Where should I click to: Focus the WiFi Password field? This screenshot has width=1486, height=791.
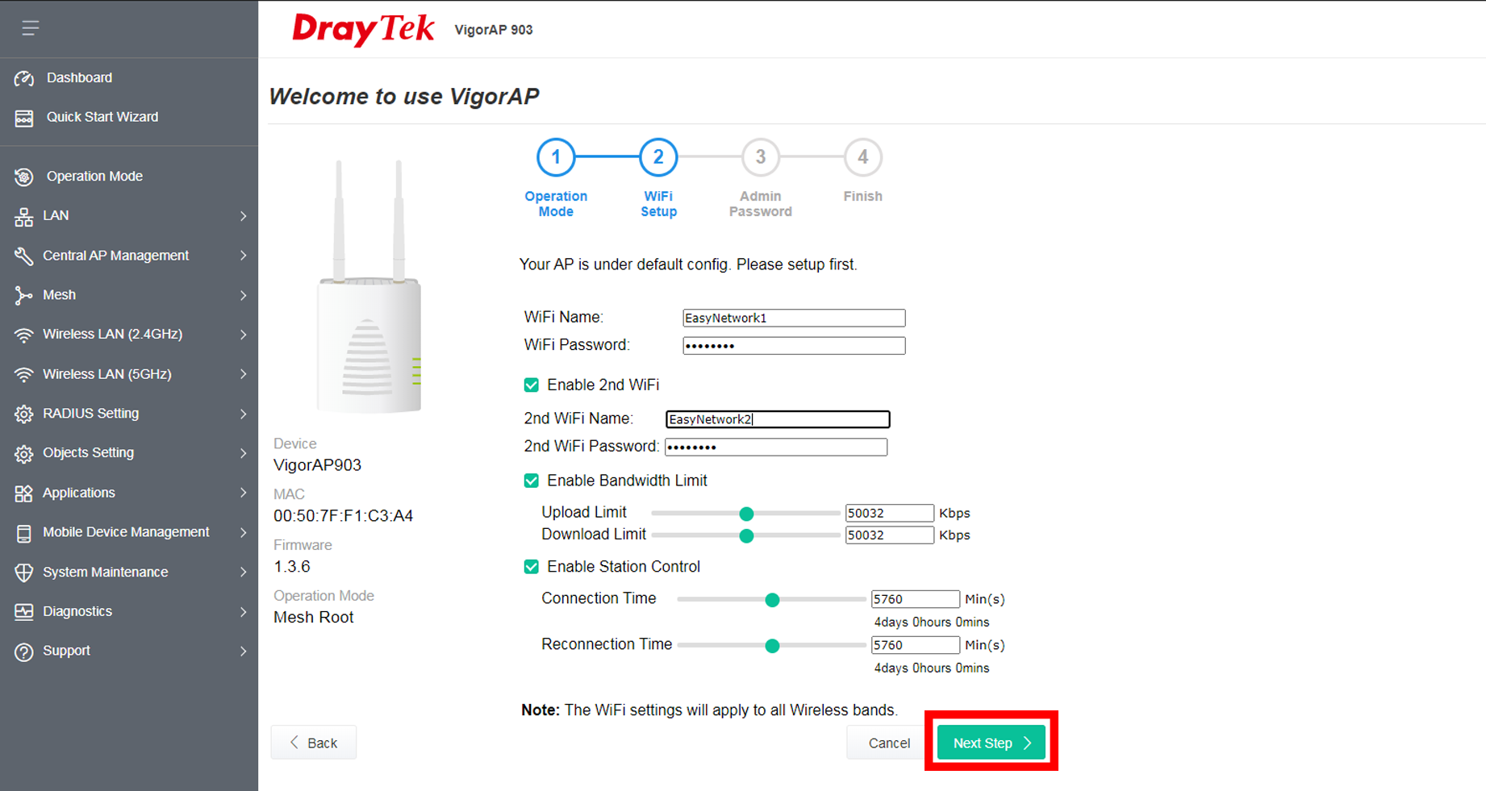[x=794, y=346]
